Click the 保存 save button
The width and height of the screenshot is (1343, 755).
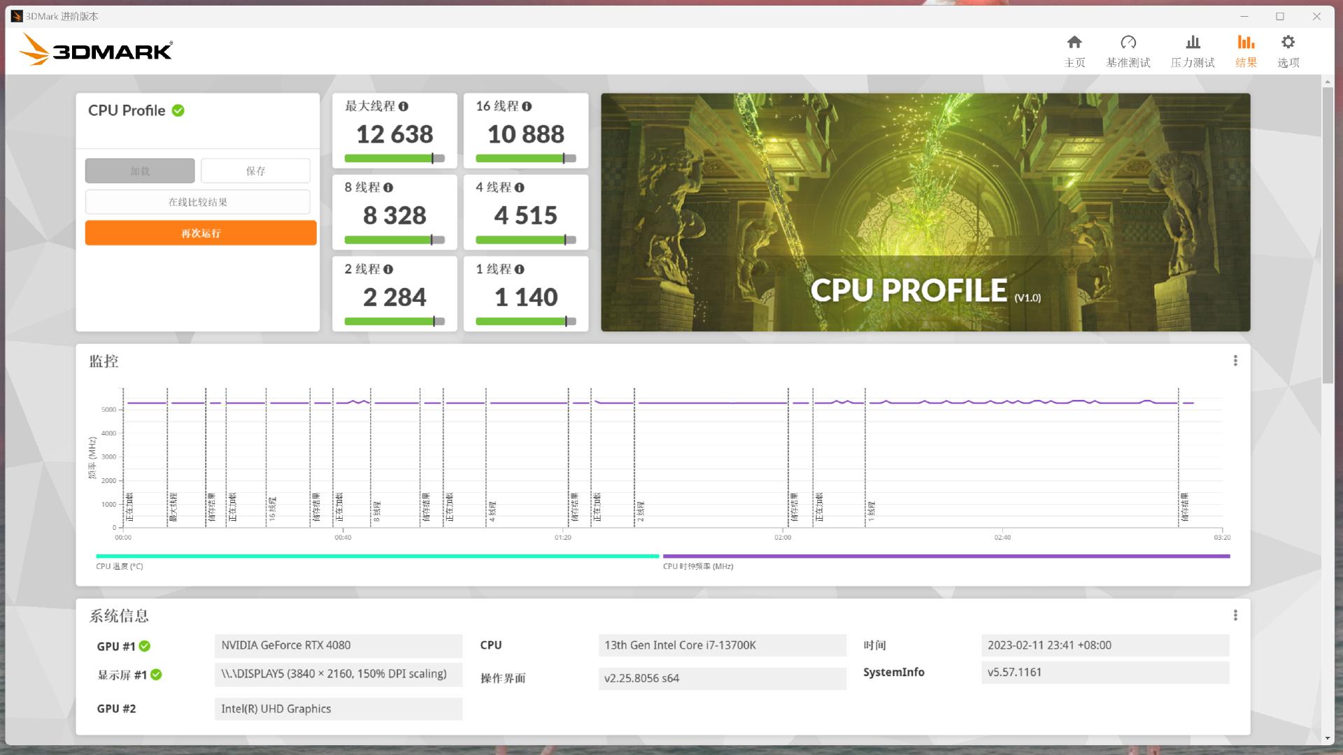click(x=255, y=171)
